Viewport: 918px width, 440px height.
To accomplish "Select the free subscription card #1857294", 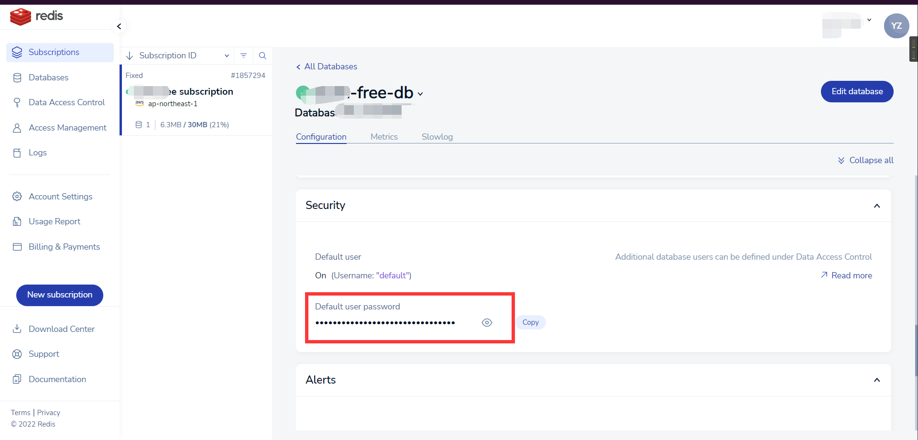I will coord(196,100).
